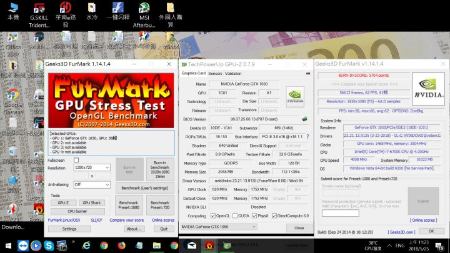Toggle the OpenCL checkbox in GPU-Z

213,216
